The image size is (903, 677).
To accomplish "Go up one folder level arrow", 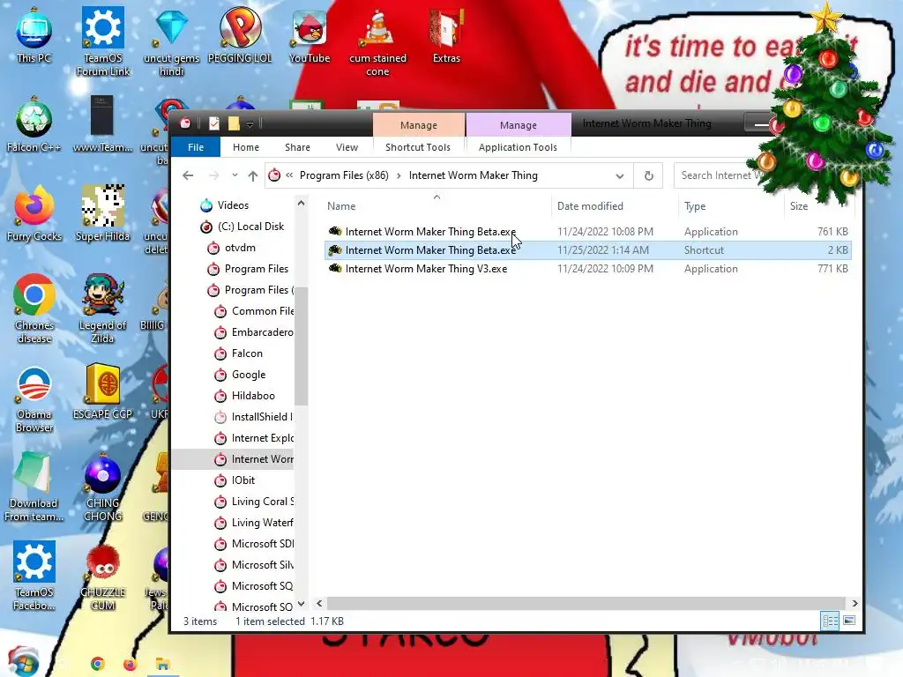I will [253, 175].
